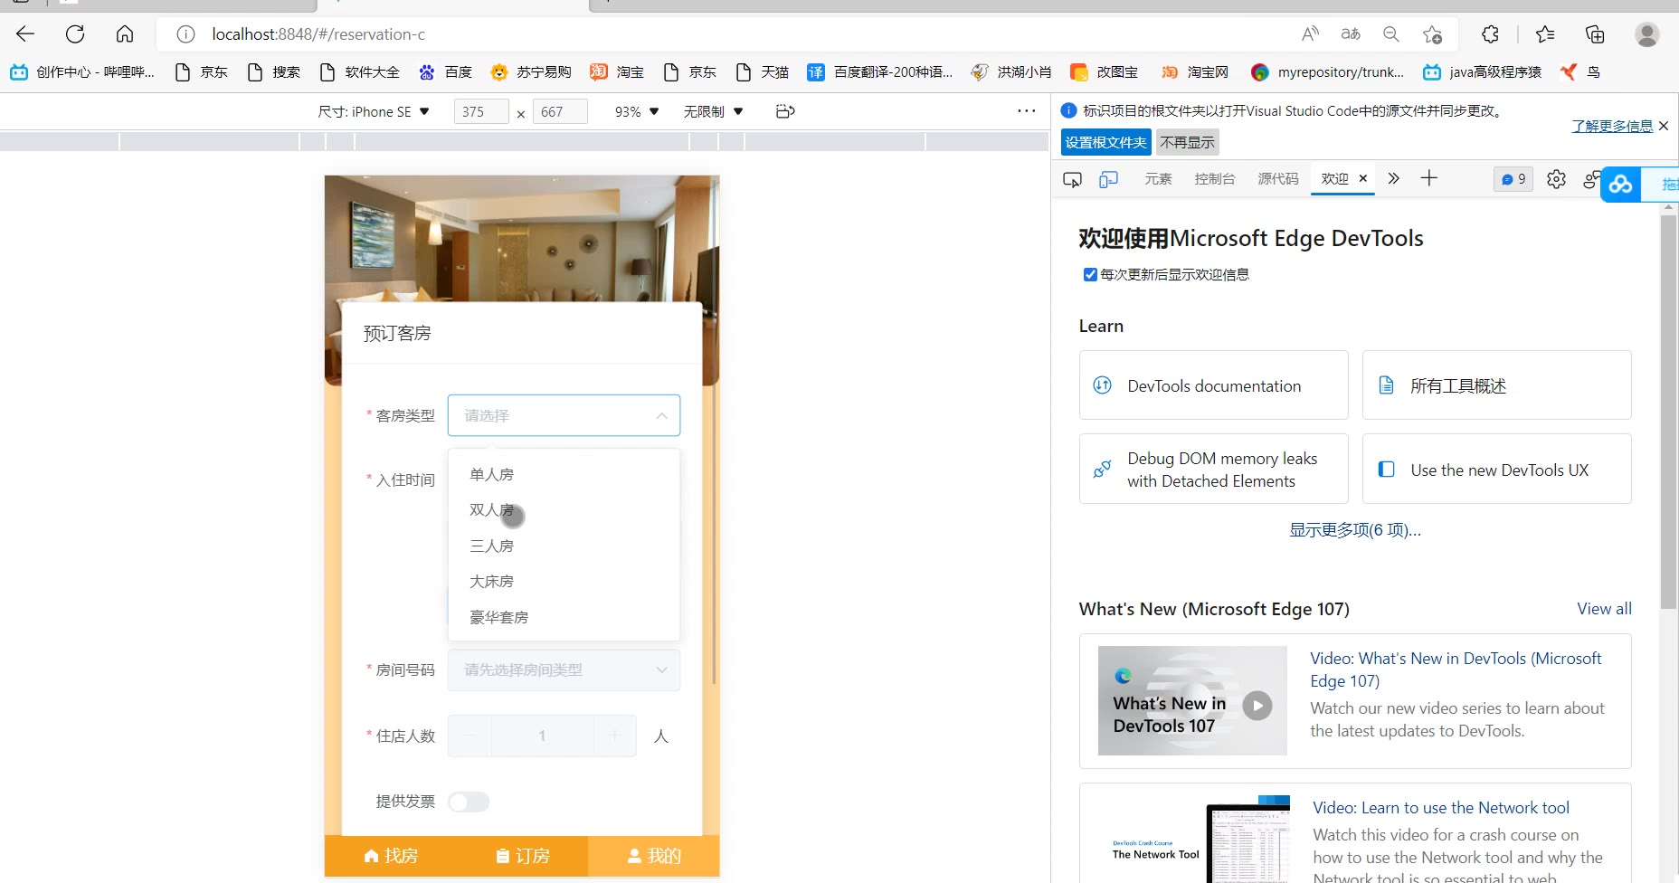
Task: Decrease the 住店人数 count
Action: coord(470,736)
